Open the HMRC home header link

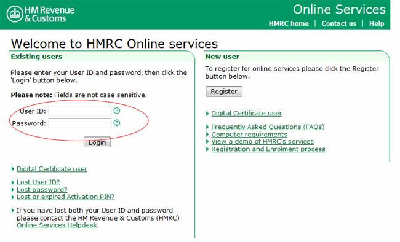(x=289, y=23)
